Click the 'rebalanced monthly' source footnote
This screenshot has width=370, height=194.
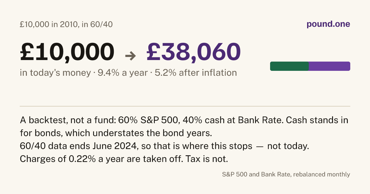tap(286, 174)
